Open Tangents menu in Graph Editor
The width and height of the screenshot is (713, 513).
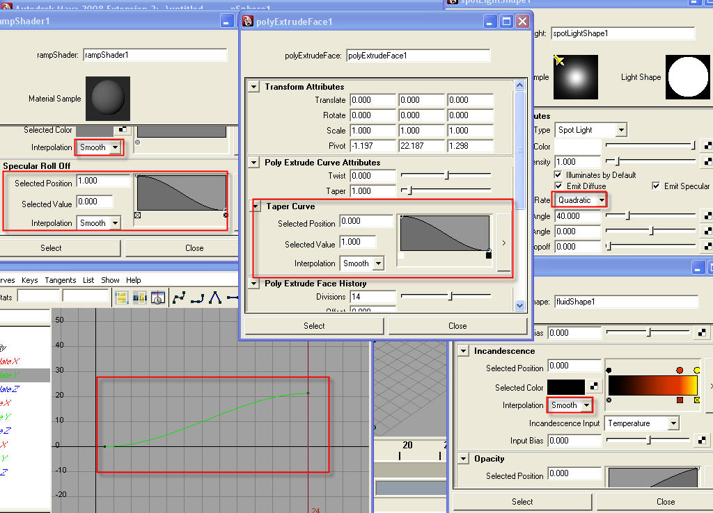click(60, 280)
